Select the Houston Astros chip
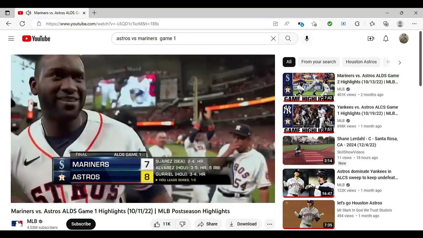This screenshot has width=423, height=238. point(361,62)
